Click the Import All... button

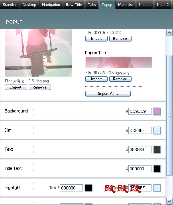108,94
